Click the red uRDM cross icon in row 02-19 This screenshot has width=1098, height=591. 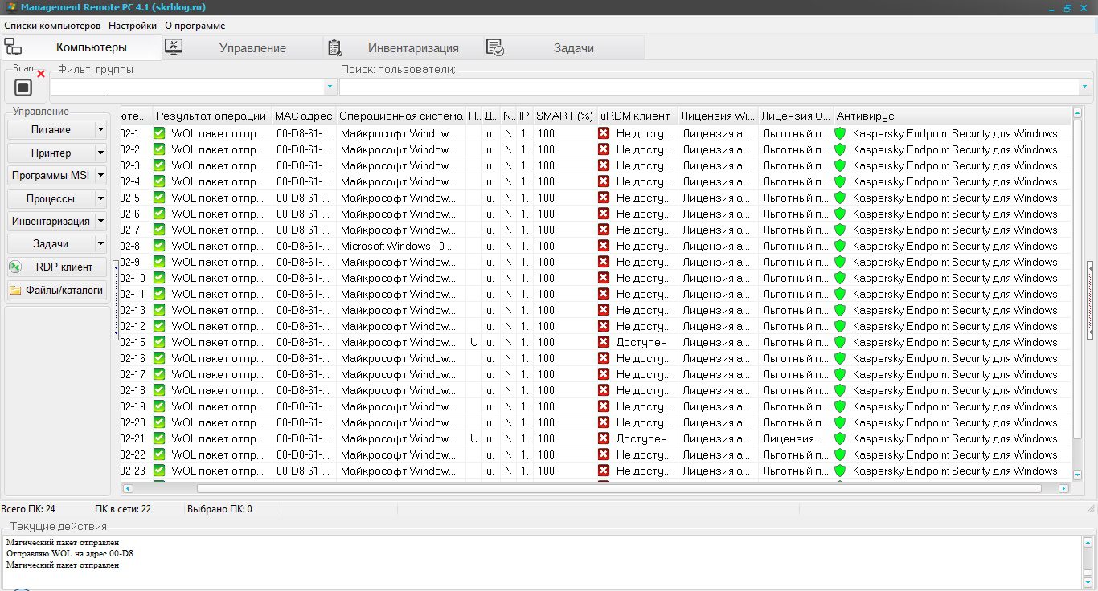[604, 406]
